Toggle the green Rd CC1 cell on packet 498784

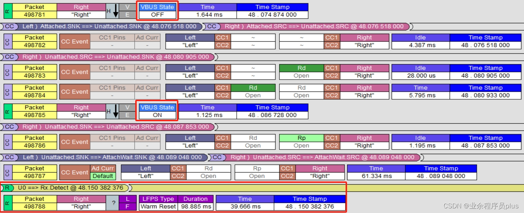(253, 87)
